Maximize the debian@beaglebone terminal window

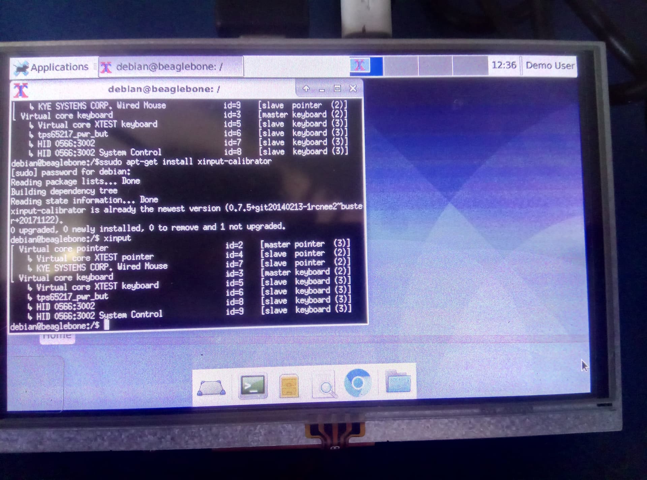[337, 88]
